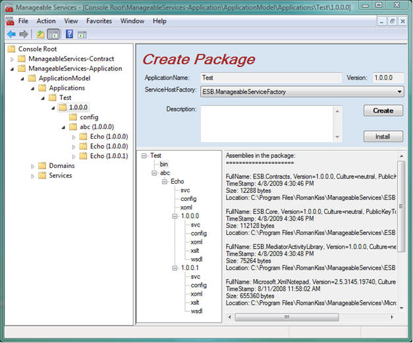This screenshot has width=413, height=343.
Task: Select the Test folder in console tree
Action: click(65, 97)
